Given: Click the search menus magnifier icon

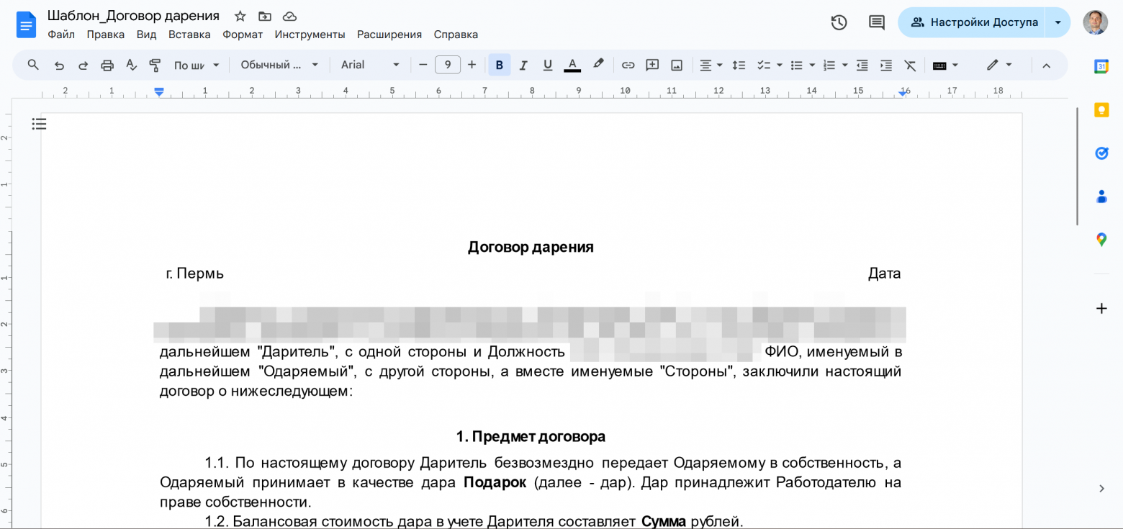Looking at the screenshot, I should (x=33, y=65).
